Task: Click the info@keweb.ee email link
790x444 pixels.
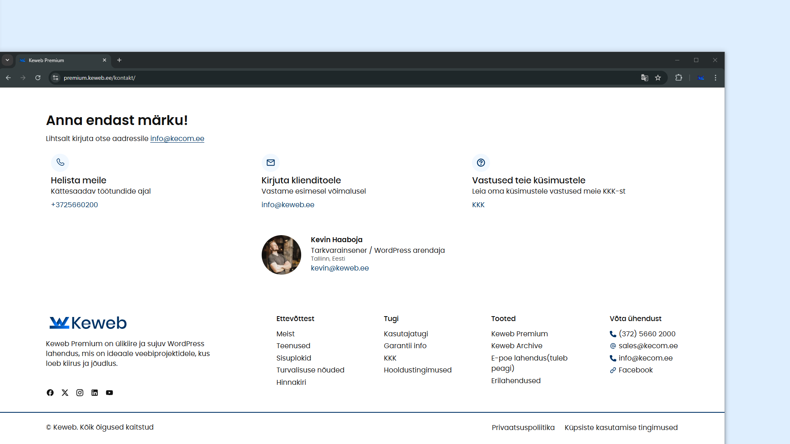Action: 288,205
